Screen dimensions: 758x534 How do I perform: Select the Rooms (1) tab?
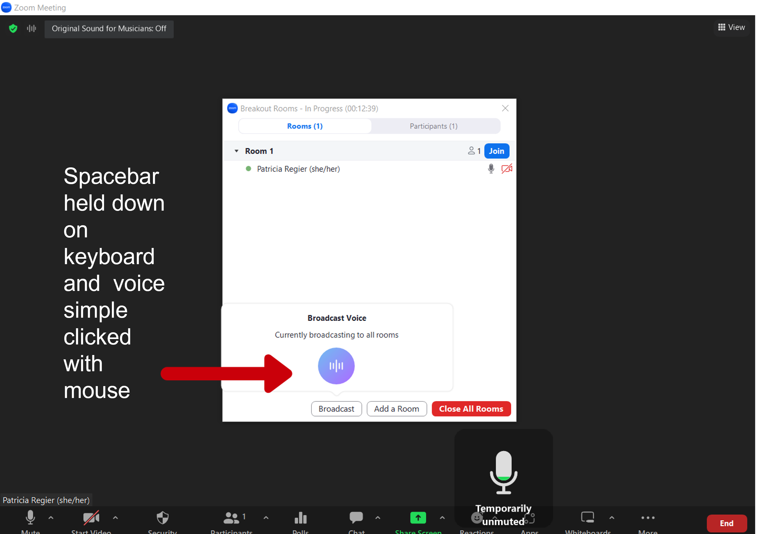305,126
